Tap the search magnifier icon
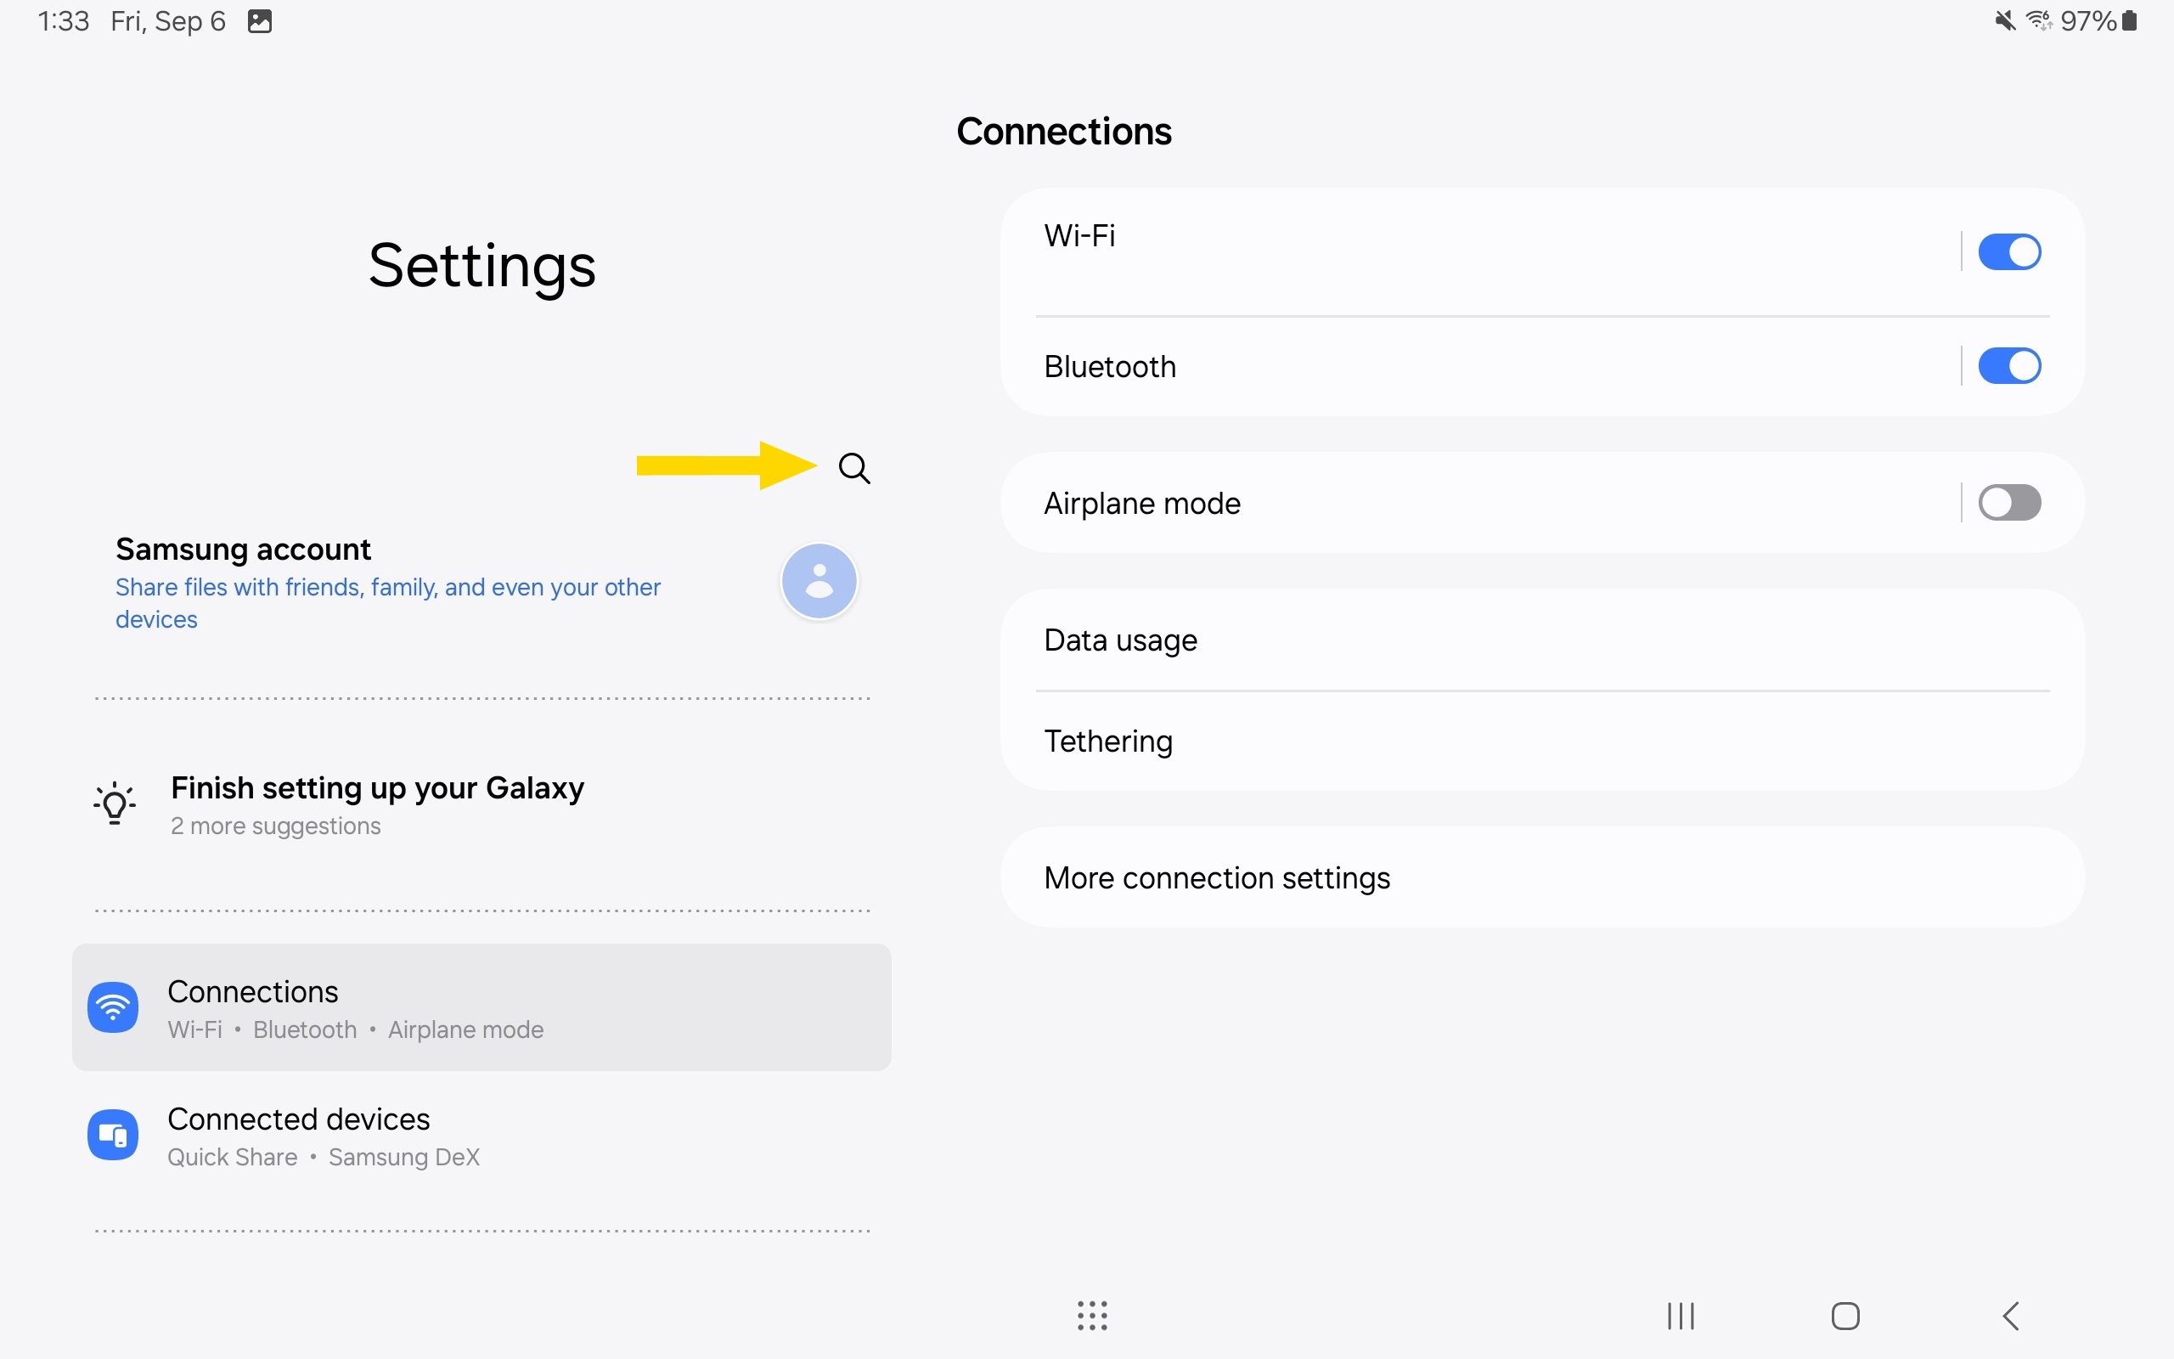The height and width of the screenshot is (1359, 2174). (x=853, y=467)
